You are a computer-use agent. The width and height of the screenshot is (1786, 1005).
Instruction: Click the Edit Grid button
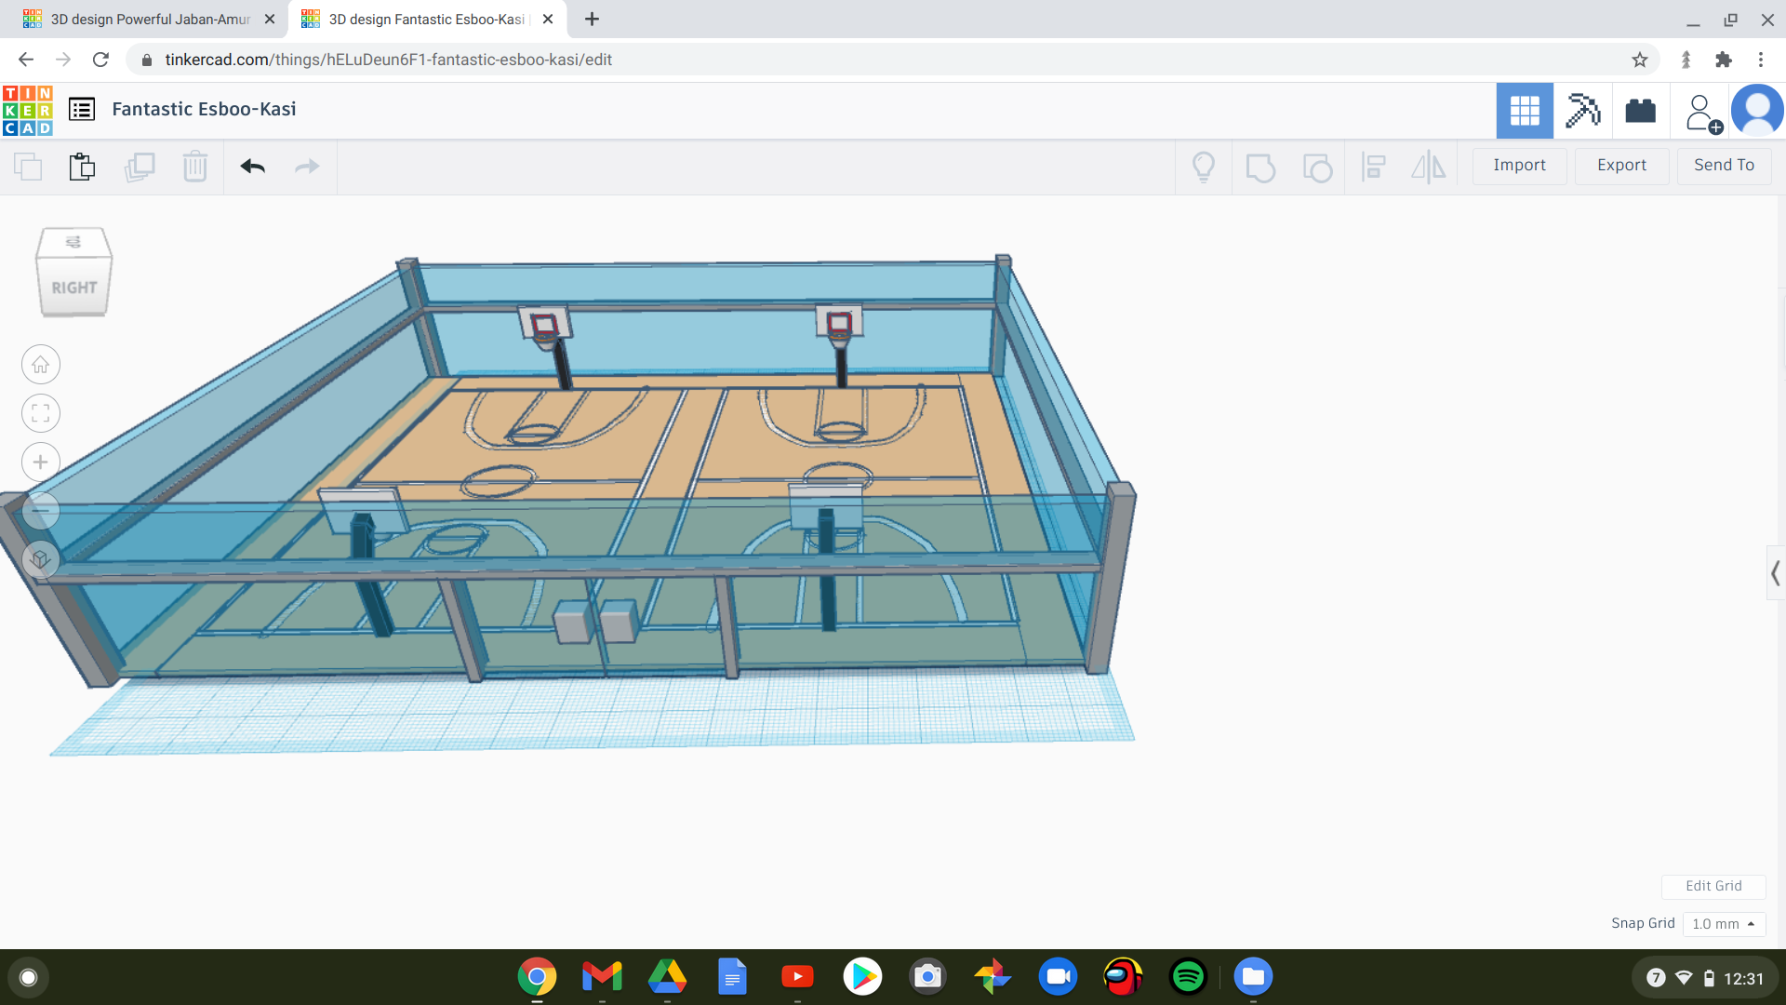(x=1713, y=886)
